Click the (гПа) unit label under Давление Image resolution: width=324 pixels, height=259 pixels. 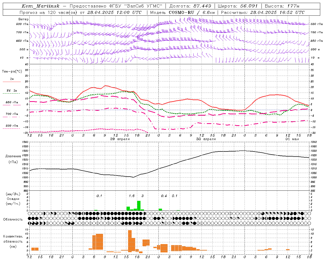point(13,162)
